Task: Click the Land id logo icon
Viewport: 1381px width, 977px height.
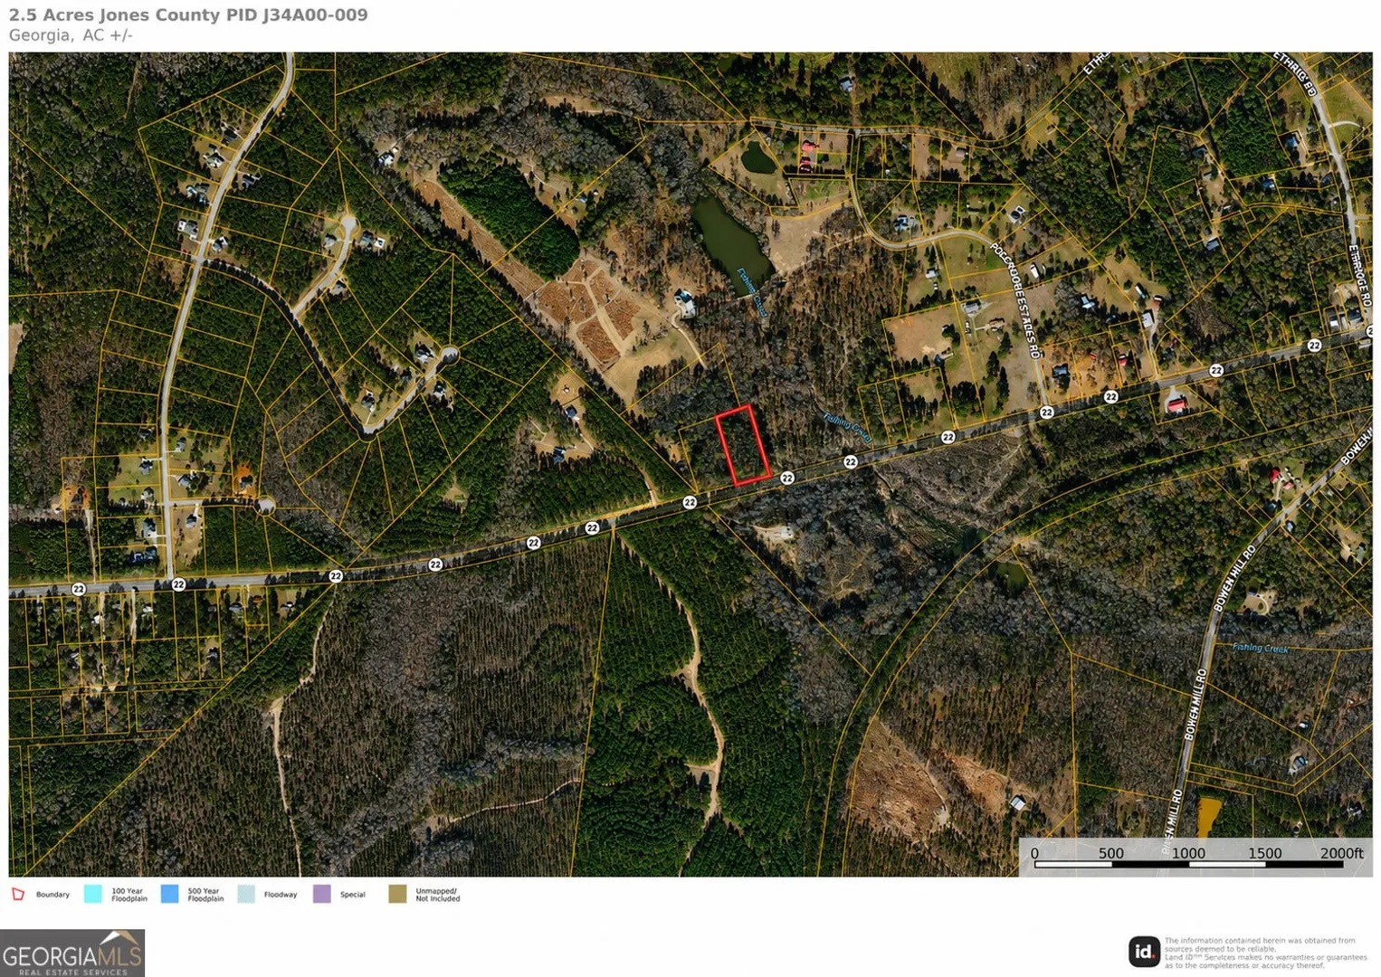Action: [1144, 952]
